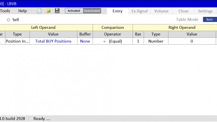Click the Position In... type cell
Screen dimensions: 217x122
pos(17,41)
